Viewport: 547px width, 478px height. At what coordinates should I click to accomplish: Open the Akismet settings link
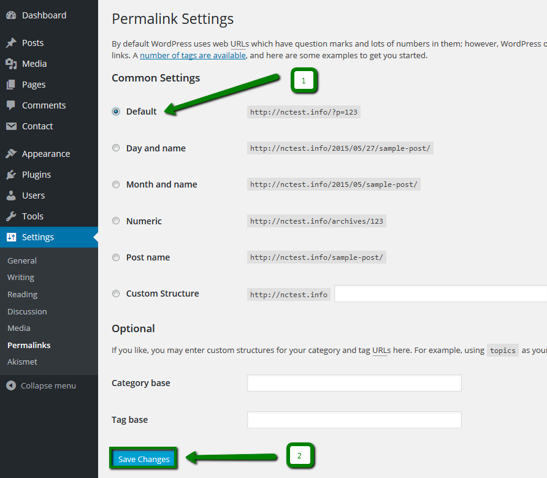pyautogui.click(x=22, y=362)
